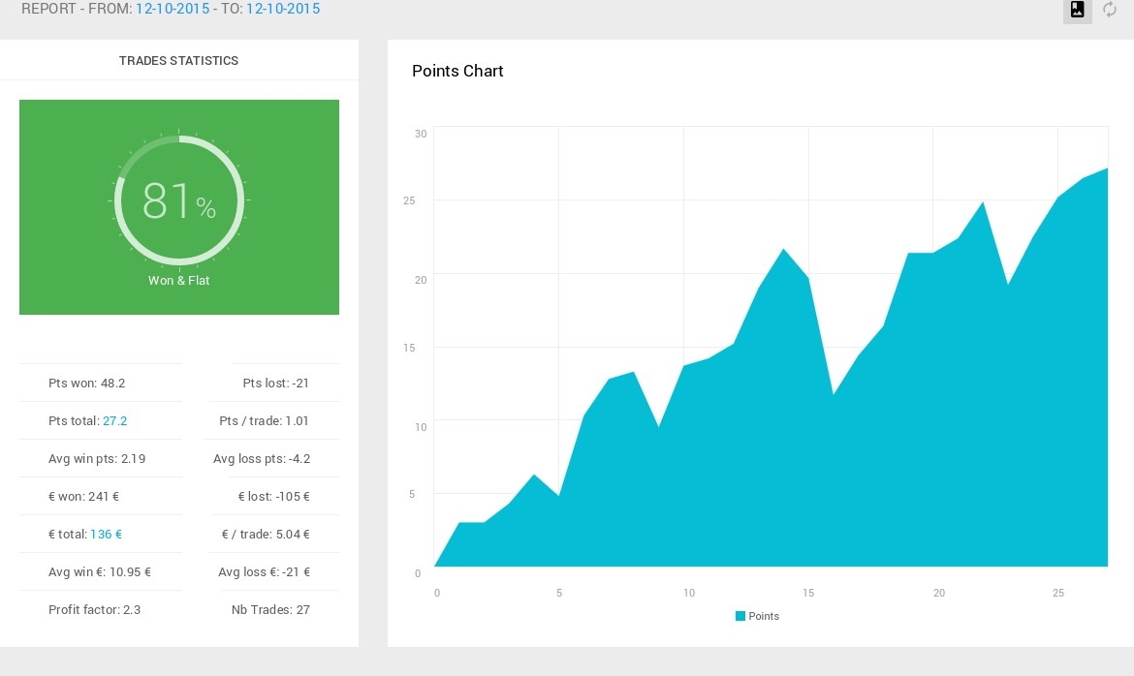Click the € won: 241 € entry
Screen dimensions: 1134x676
(x=84, y=497)
